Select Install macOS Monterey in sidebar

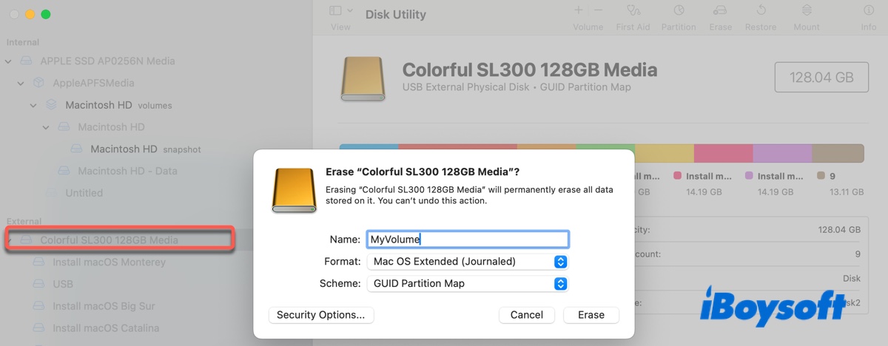tap(109, 262)
